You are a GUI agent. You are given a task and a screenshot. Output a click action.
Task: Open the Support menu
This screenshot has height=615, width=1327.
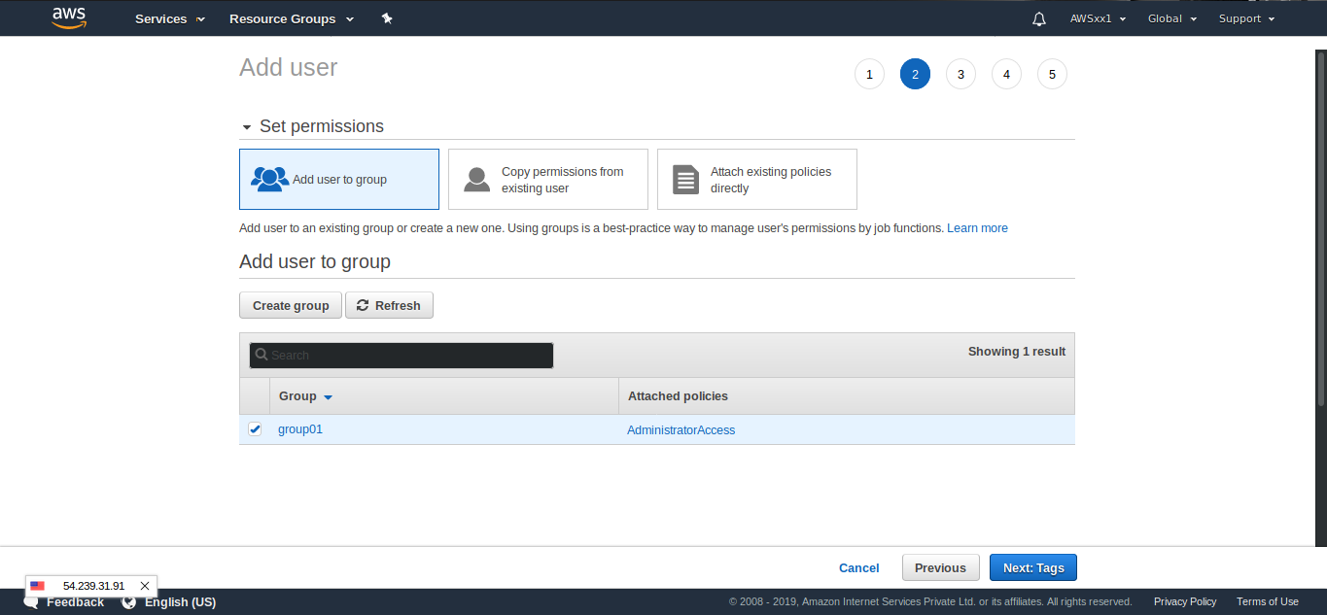point(1245,18)
